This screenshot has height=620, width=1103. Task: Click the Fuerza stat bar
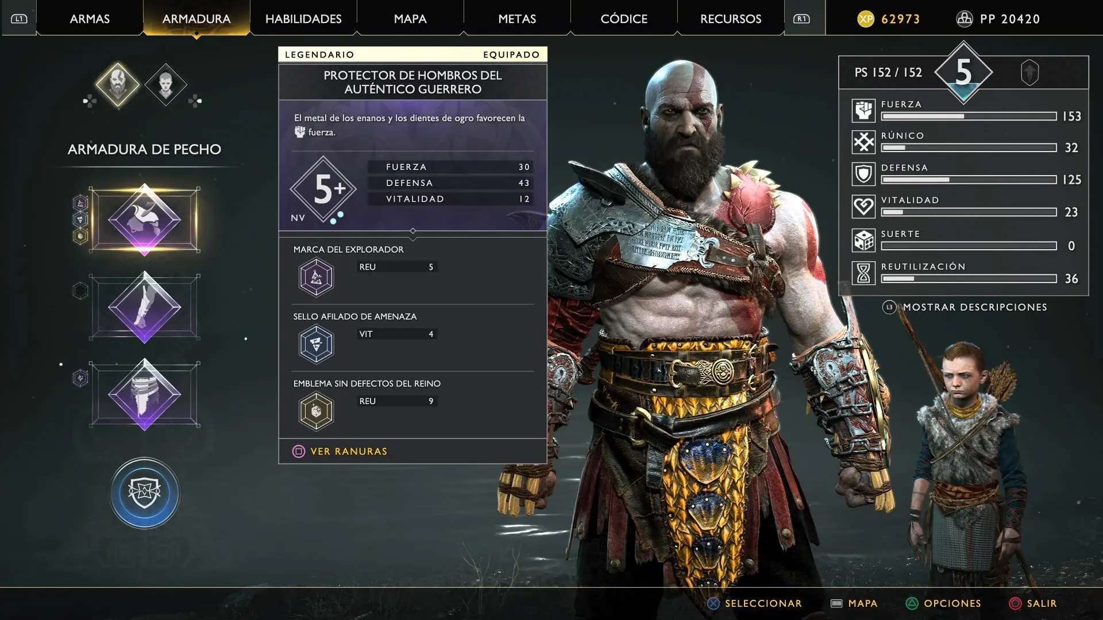[969, 117]
